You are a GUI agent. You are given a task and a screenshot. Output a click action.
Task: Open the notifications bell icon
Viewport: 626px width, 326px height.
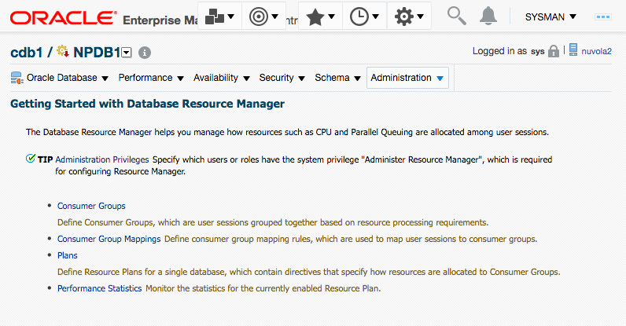point(488,16)
